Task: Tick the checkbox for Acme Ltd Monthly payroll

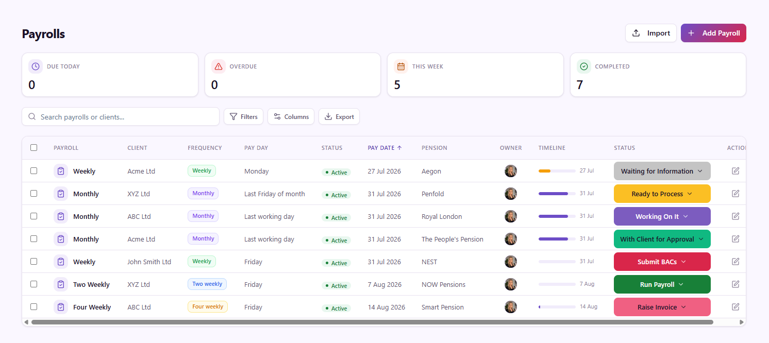Action: point(34,239)
